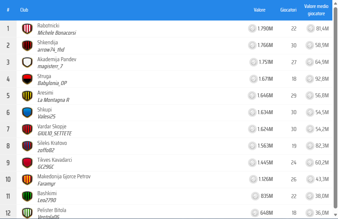Click the Valore medio giocatore header
Image resolution: width=338 pixels, height=219 pixels.
(x=316, y=10)
